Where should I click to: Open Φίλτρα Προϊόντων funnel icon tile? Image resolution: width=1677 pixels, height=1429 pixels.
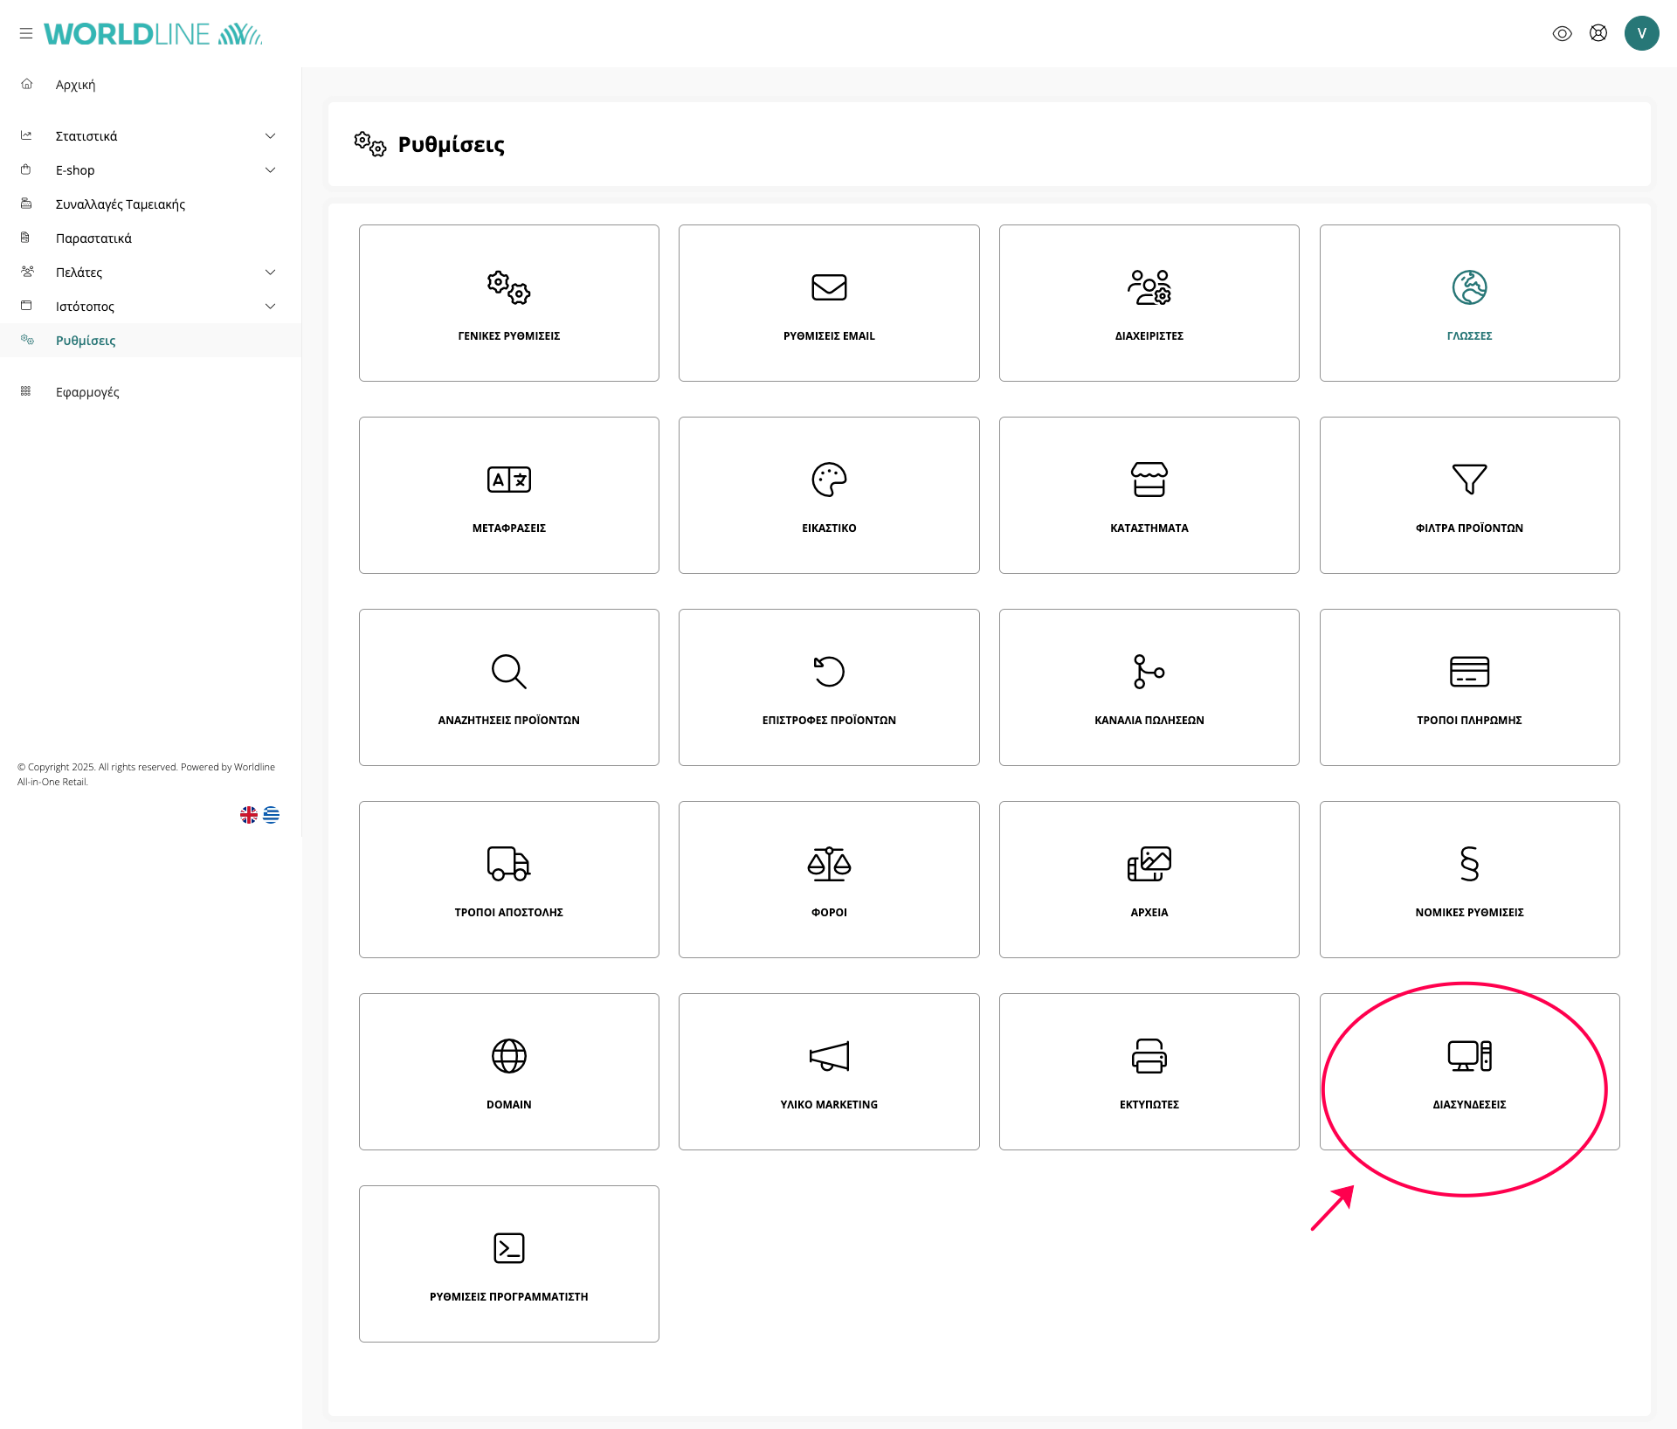(x=1469, y=494)
